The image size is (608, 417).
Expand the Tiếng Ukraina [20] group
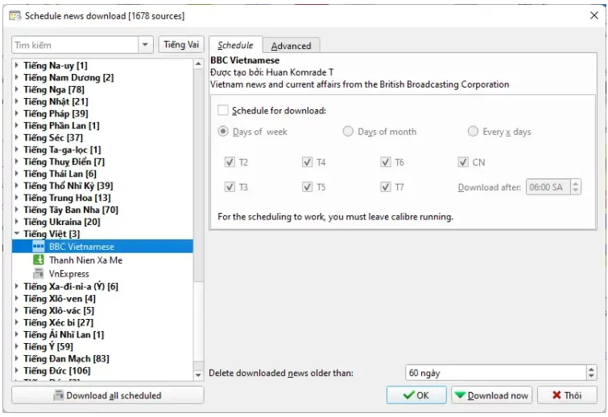(x=17, y=222)
